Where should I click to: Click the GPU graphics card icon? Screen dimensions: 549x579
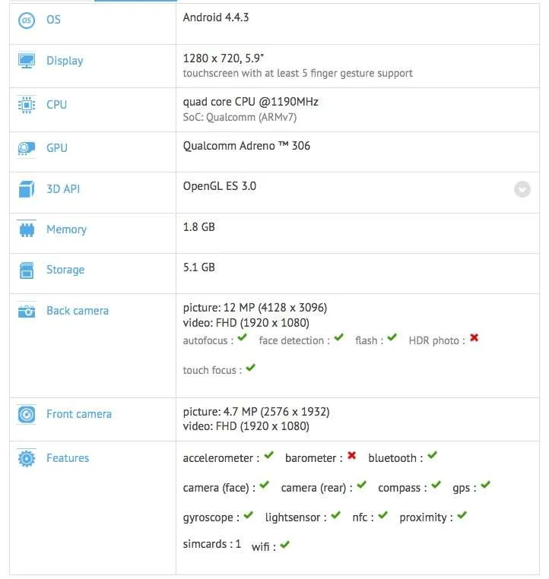click(26, 148)
